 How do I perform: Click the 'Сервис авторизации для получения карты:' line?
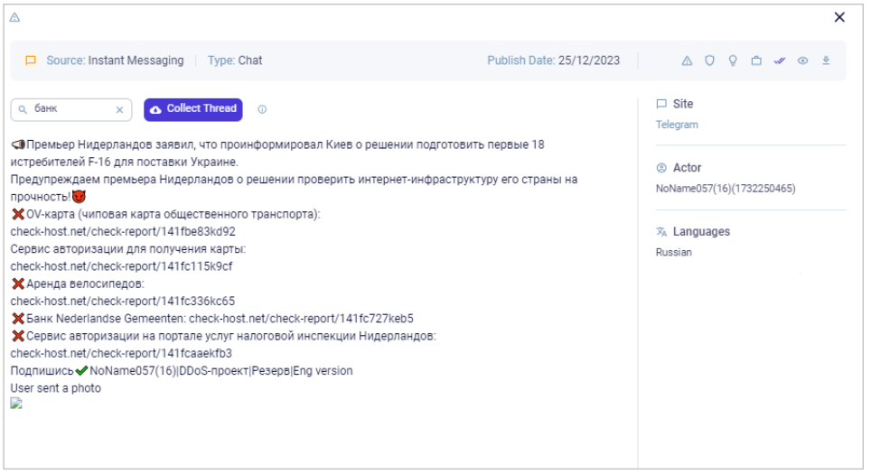127,249
